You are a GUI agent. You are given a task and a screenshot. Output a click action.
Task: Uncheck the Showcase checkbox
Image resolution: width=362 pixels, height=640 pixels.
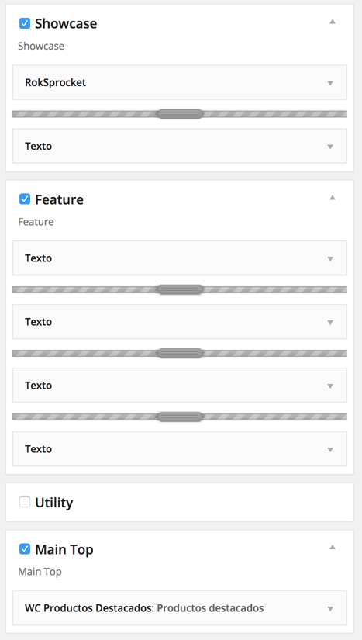(x=25, y=23)
